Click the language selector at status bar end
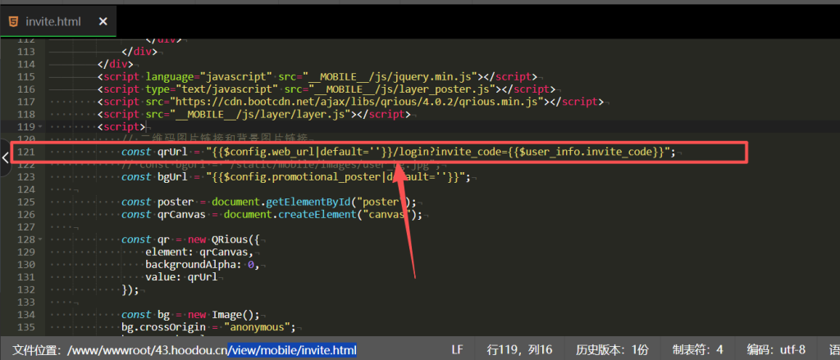The height and width of the screenshot is (360, 840). click(833, 350)
